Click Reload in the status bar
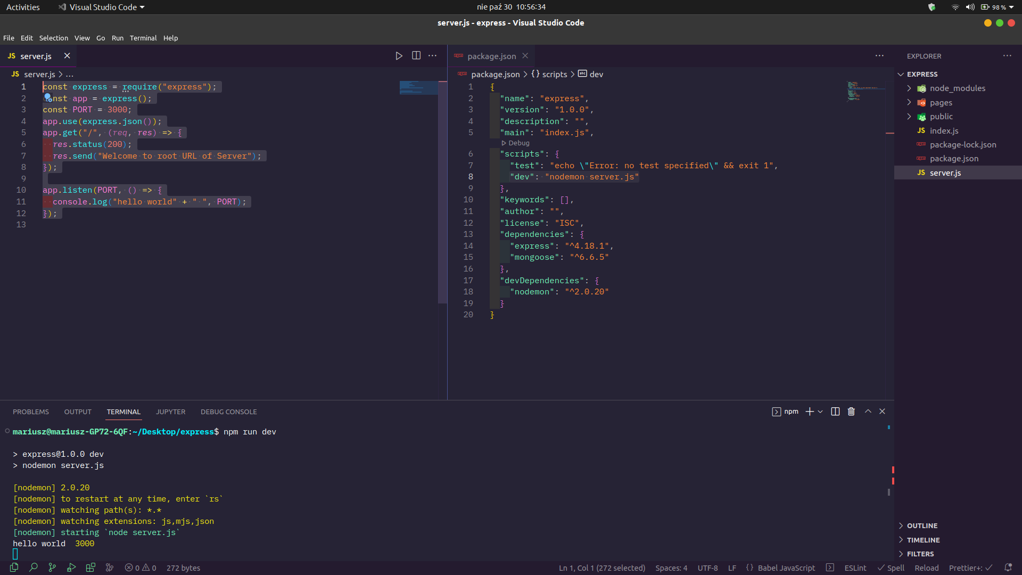 click(926, 568)
